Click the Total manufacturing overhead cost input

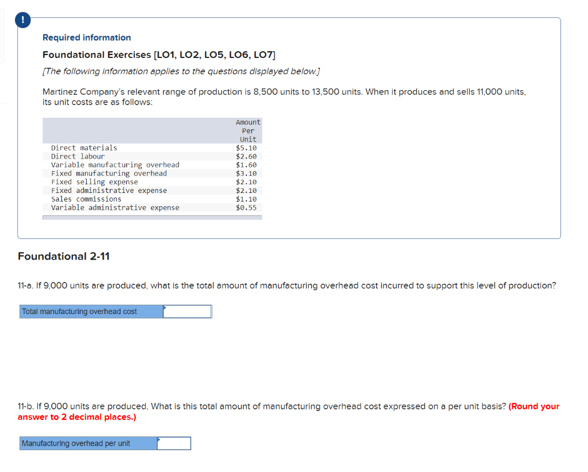(187, 312)
